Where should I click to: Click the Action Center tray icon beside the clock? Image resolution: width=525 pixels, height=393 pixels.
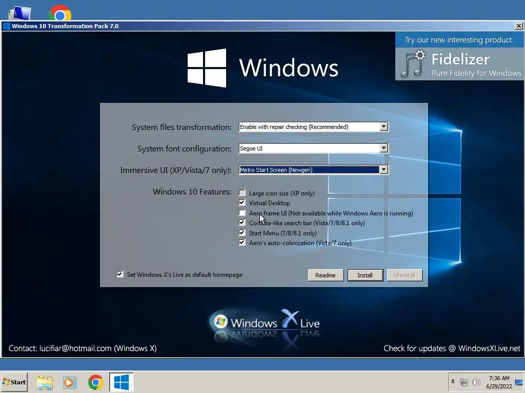pos(519,382)
